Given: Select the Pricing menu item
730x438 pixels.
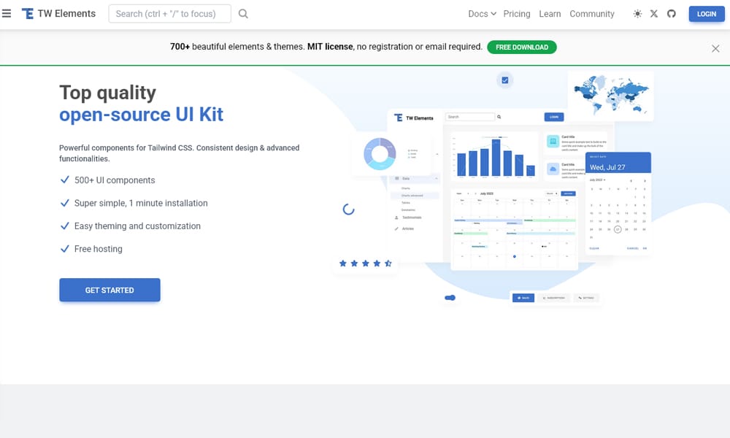Looking at the screenshot, I should click(x=516, y=13).
